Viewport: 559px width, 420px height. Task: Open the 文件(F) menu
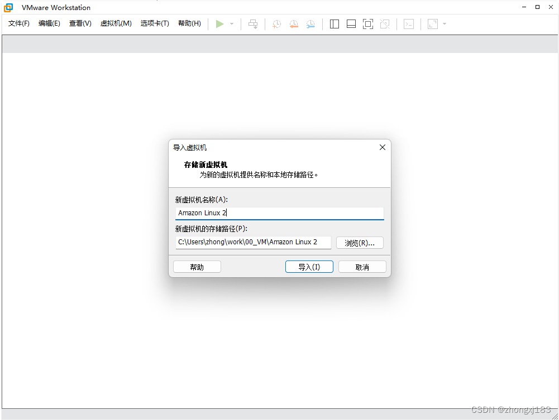click(x=19, y=23)
